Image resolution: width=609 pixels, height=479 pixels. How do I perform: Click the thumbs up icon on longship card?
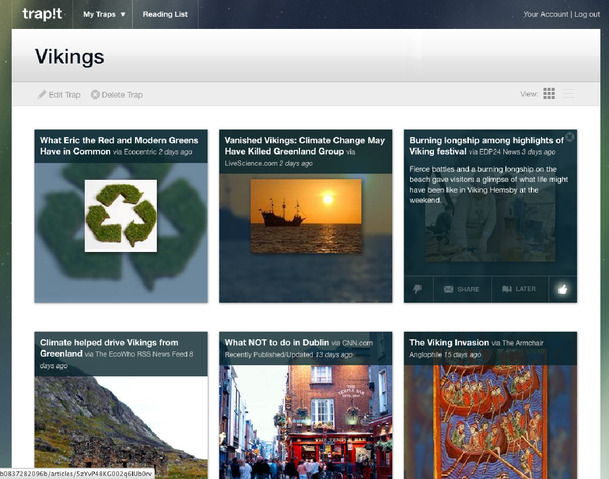[x=562, y=290]
